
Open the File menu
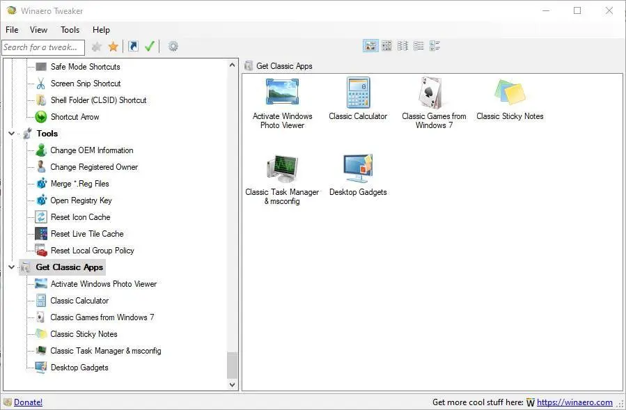12,30
